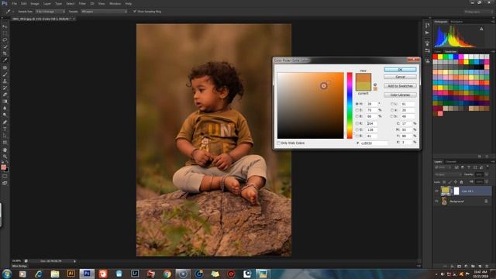Select the L lightness radio button
The height and width of the screenshot is (279, 496).
(392, 104)
